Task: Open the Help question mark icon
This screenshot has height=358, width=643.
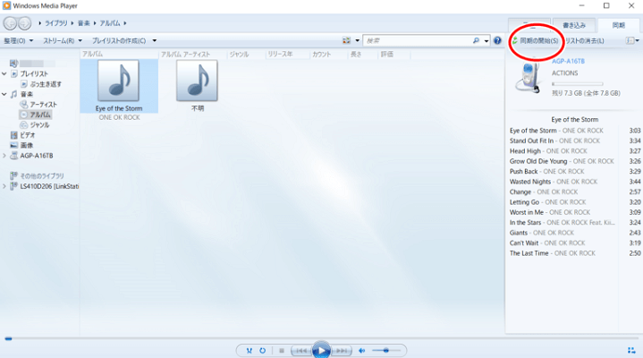Action: coord(497,40)
